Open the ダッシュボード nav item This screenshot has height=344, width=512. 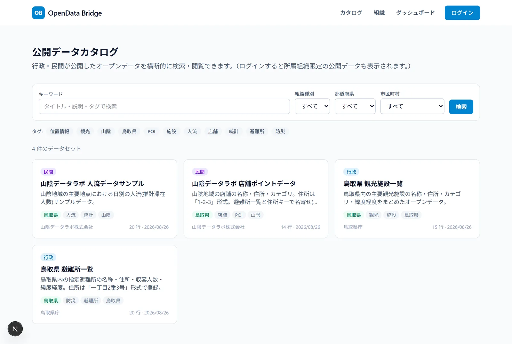click(x=415, y=13)
